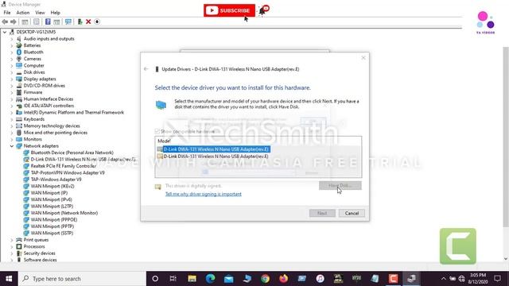Select WAN Miniport (SSTP) device
Image resolution: width=509 pixels, height=286 pixels.
click(x=52, y=233)
